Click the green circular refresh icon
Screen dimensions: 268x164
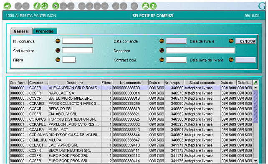[44, 6]
